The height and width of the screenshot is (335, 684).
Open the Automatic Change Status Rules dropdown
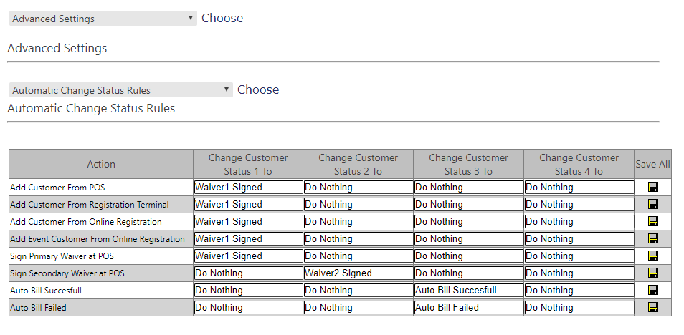tap(121, 89)
